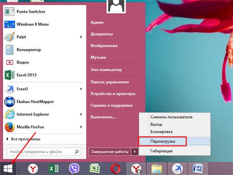The height and width of the screenshot is (175, 233).
Task: Launch Mozilla Firefox icon
Action: 9,127
